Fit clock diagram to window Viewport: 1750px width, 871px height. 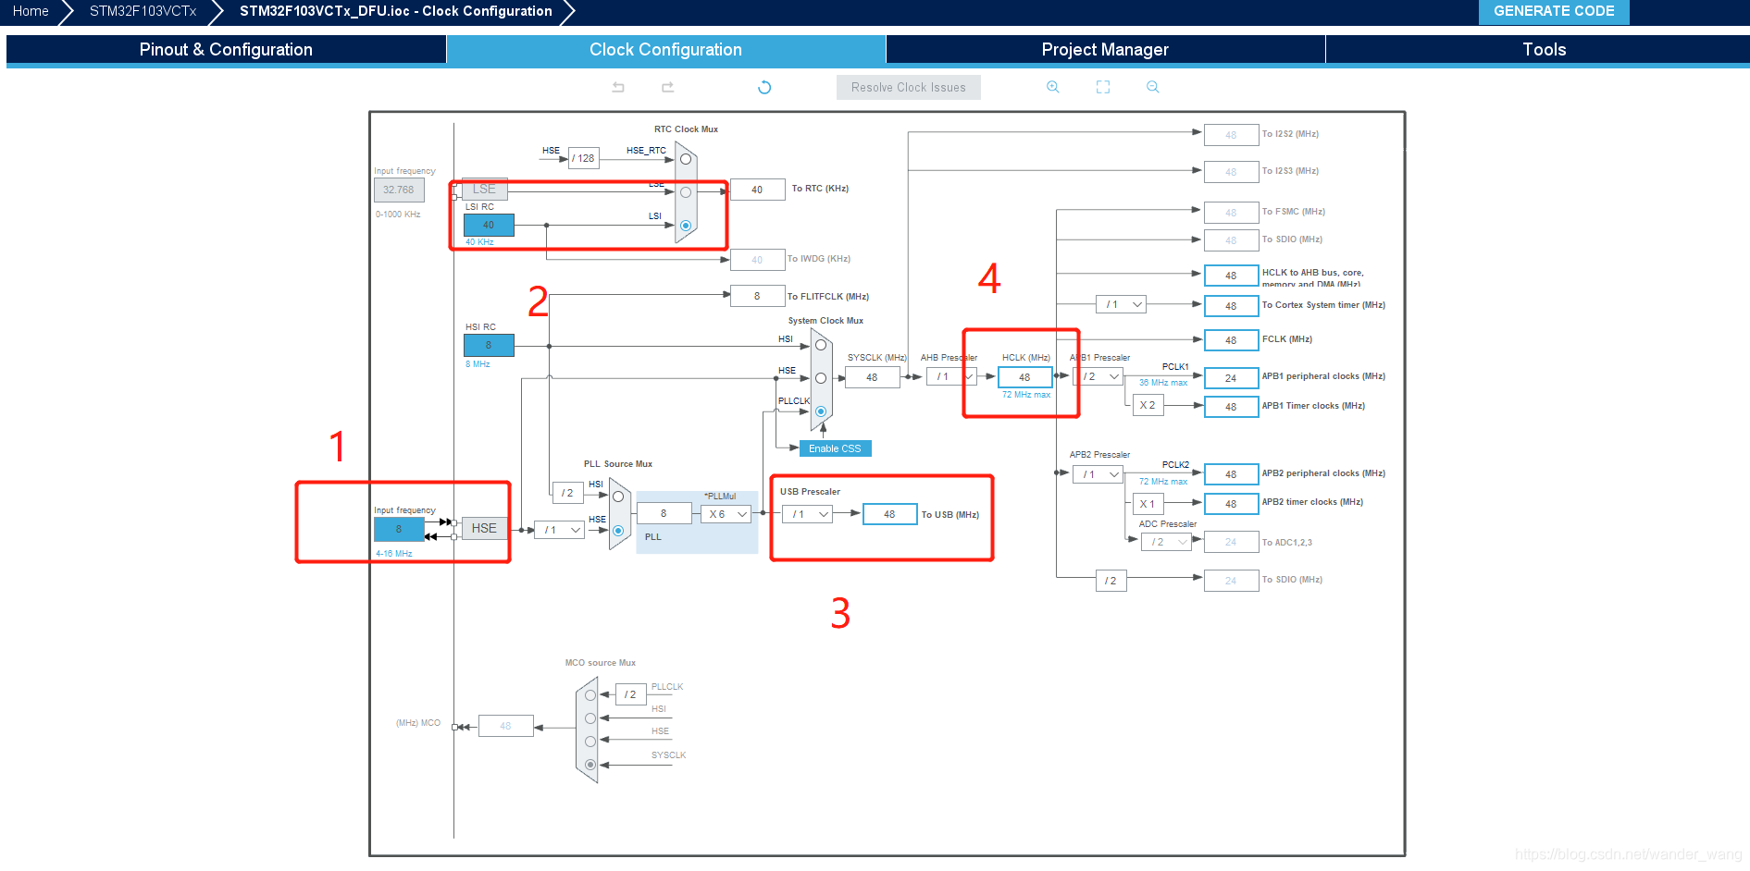point(1103,87)
